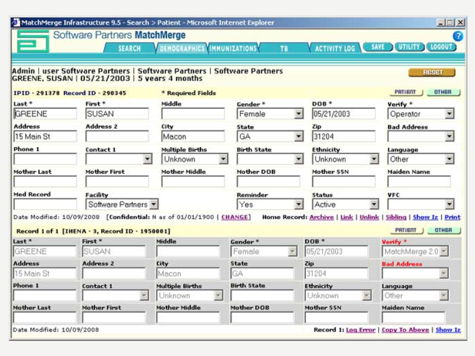This screenshot has height=356, width=475.
Task: Open the SEARCH tab
Action: 129,49
